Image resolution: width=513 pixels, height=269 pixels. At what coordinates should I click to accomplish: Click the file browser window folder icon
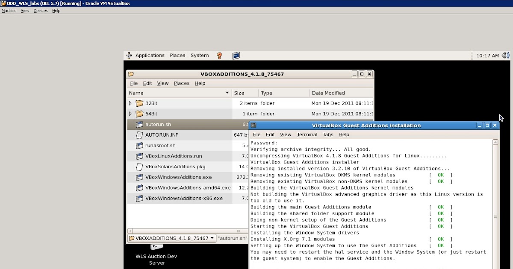pyautogui.click(x=131, y=74)
